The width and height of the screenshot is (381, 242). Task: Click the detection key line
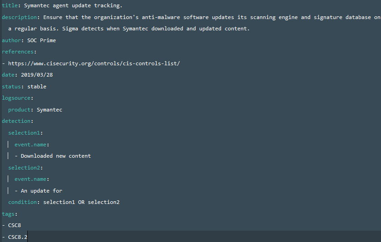tap(17, 121)
